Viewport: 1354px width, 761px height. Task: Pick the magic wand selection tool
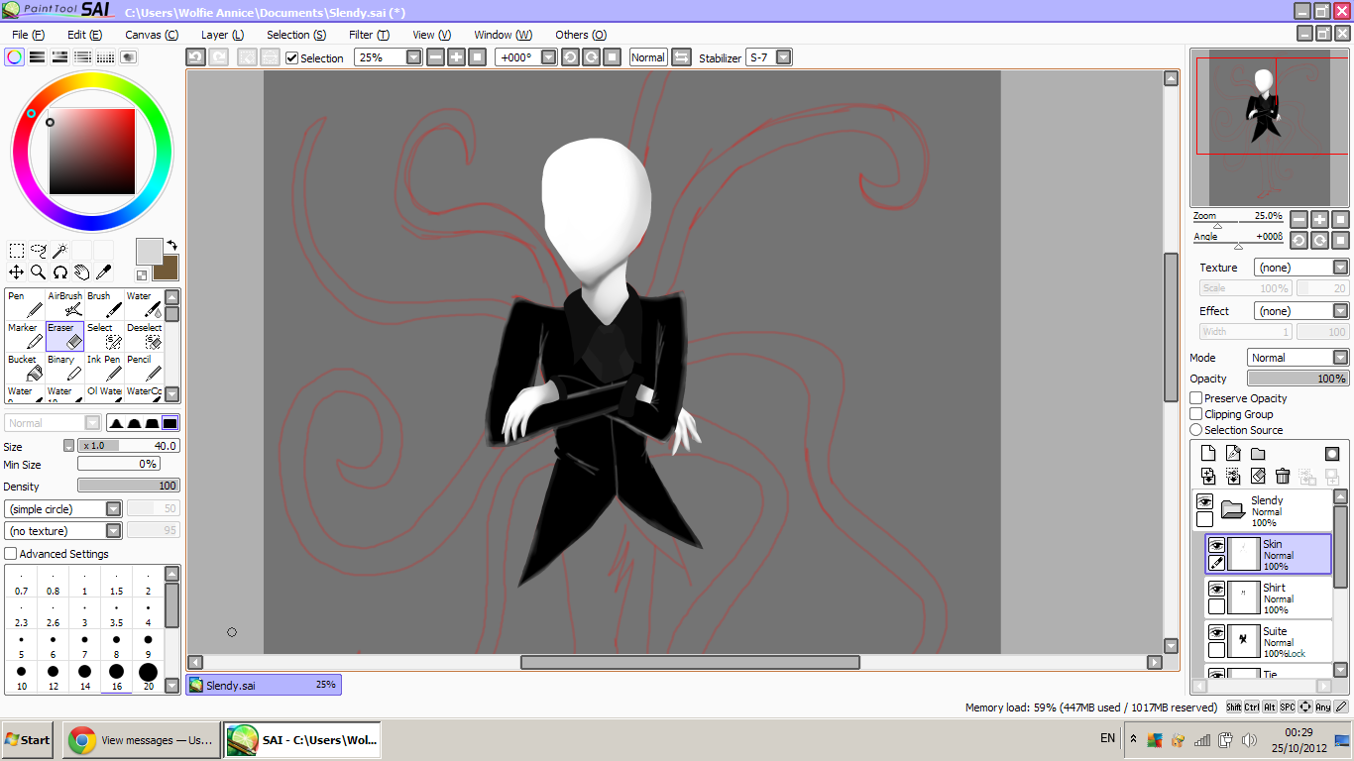[x=59, y=250]
